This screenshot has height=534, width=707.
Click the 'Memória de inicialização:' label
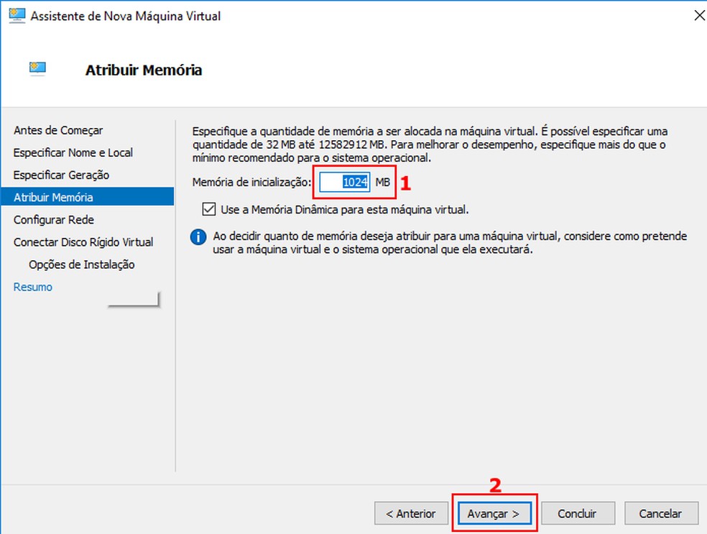point(251,183)
